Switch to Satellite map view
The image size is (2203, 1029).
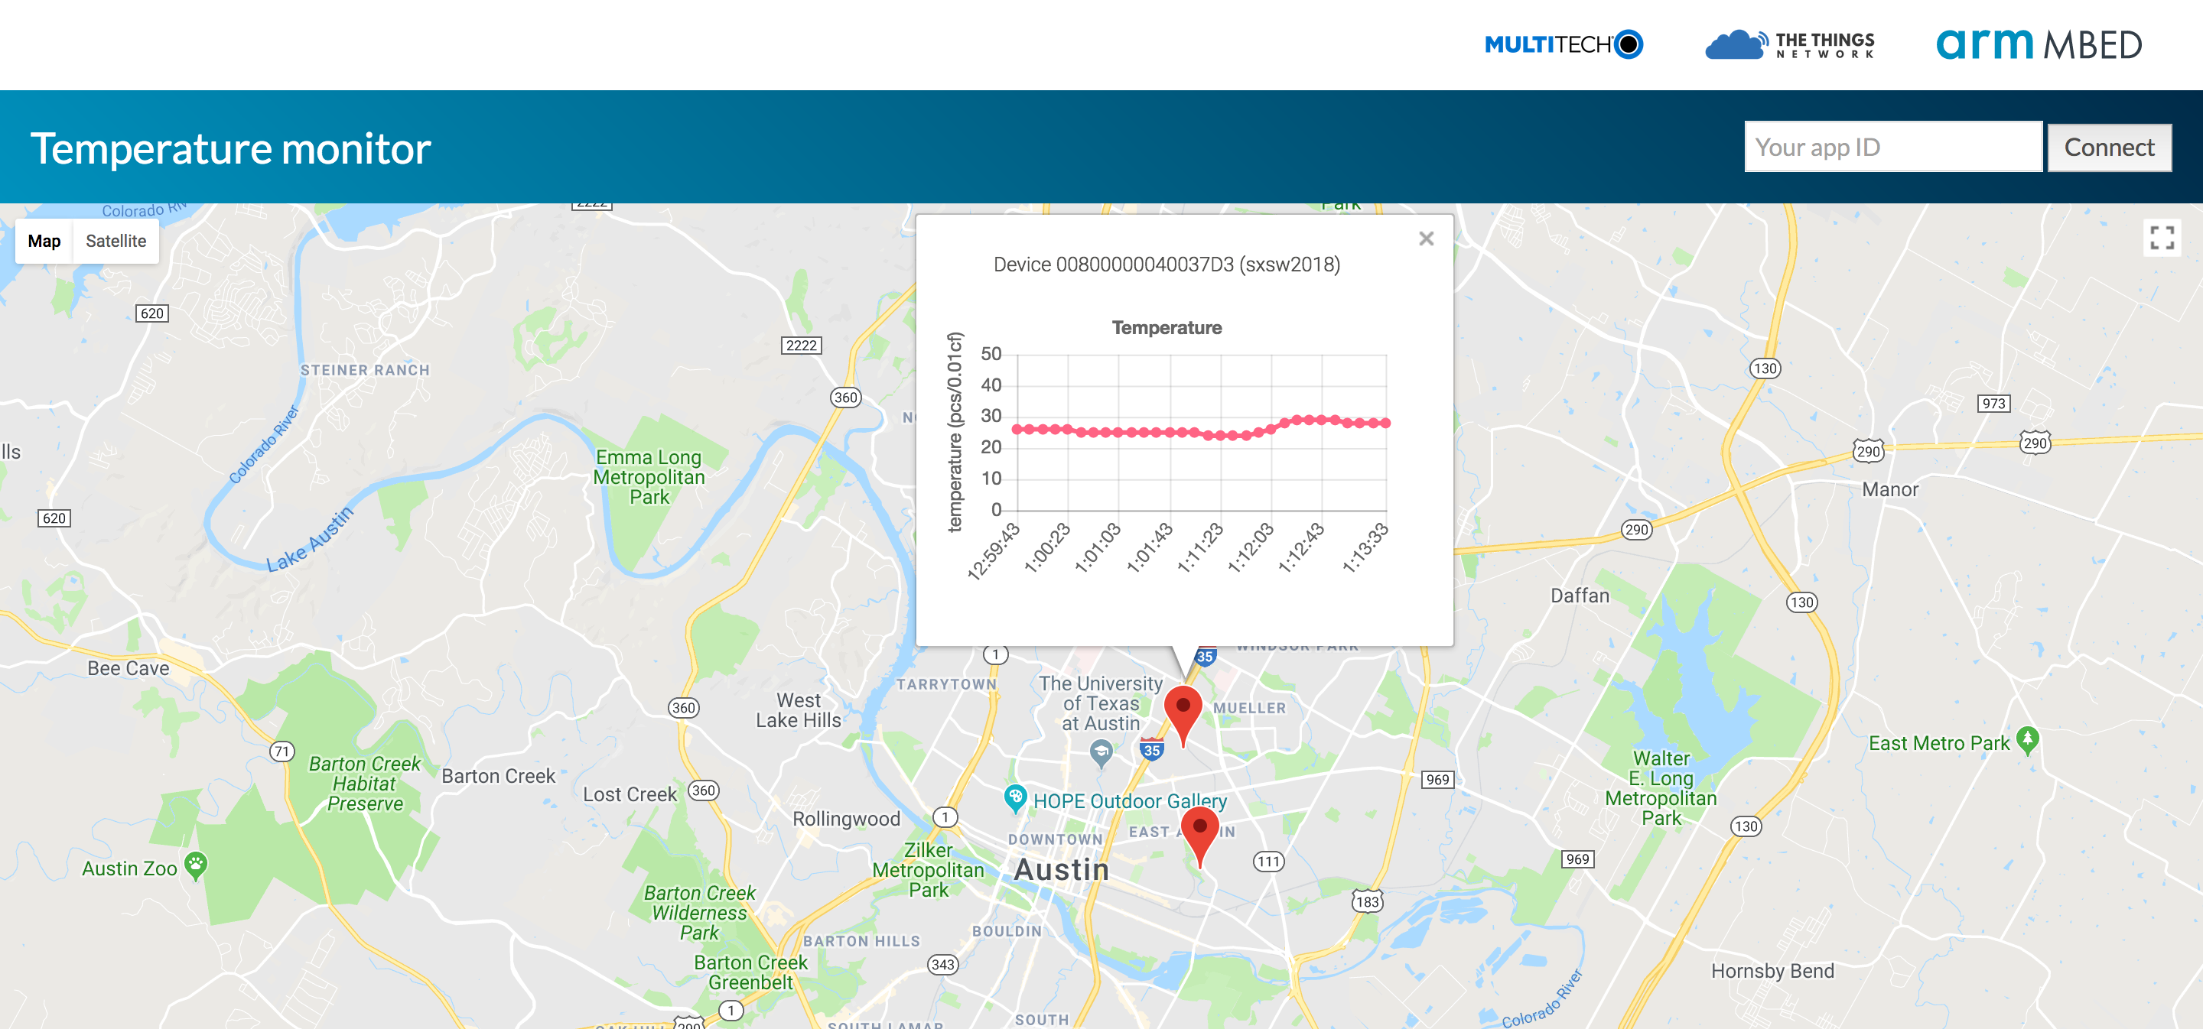[116, 241]
